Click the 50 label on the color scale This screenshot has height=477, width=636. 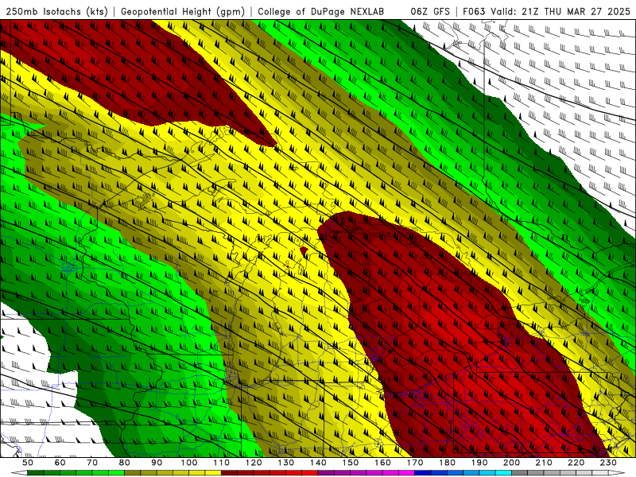pyautogui.click(x=28, y=463)
